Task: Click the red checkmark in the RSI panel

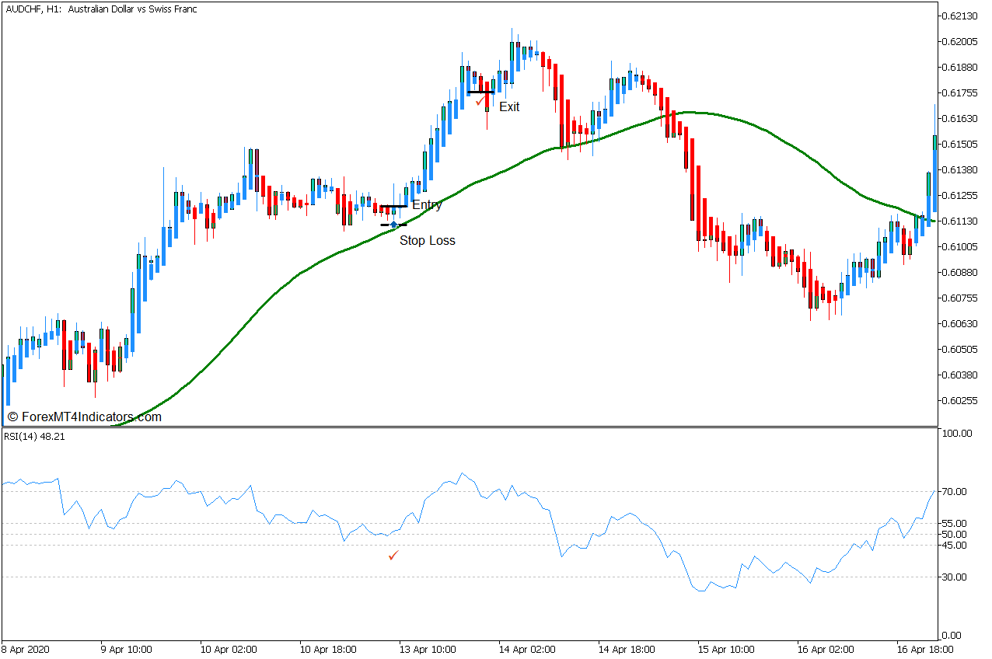Action: click(393, 556)
